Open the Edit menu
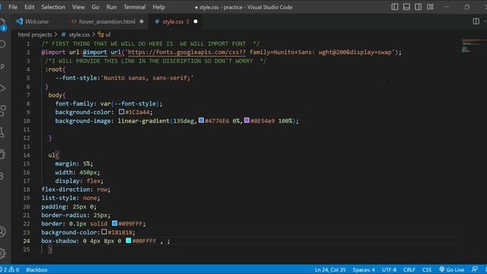 [x=29, y=7]
